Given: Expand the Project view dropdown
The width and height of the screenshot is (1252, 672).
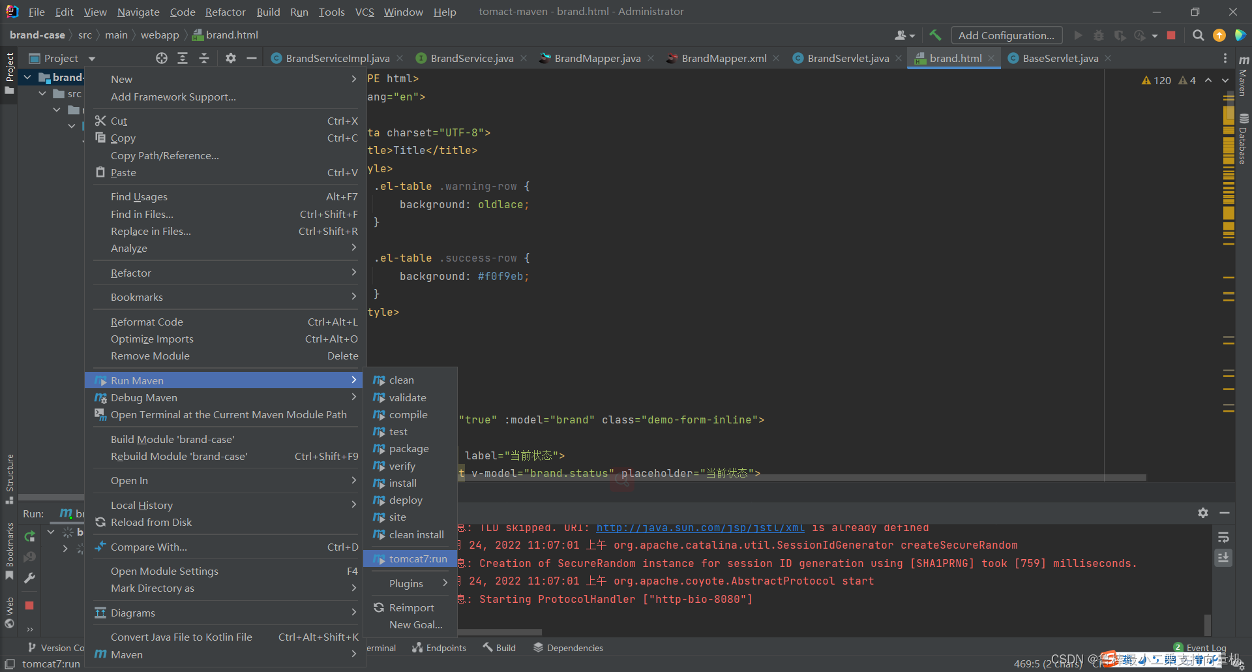Looking at the screenshot, I should pos(92,59).
